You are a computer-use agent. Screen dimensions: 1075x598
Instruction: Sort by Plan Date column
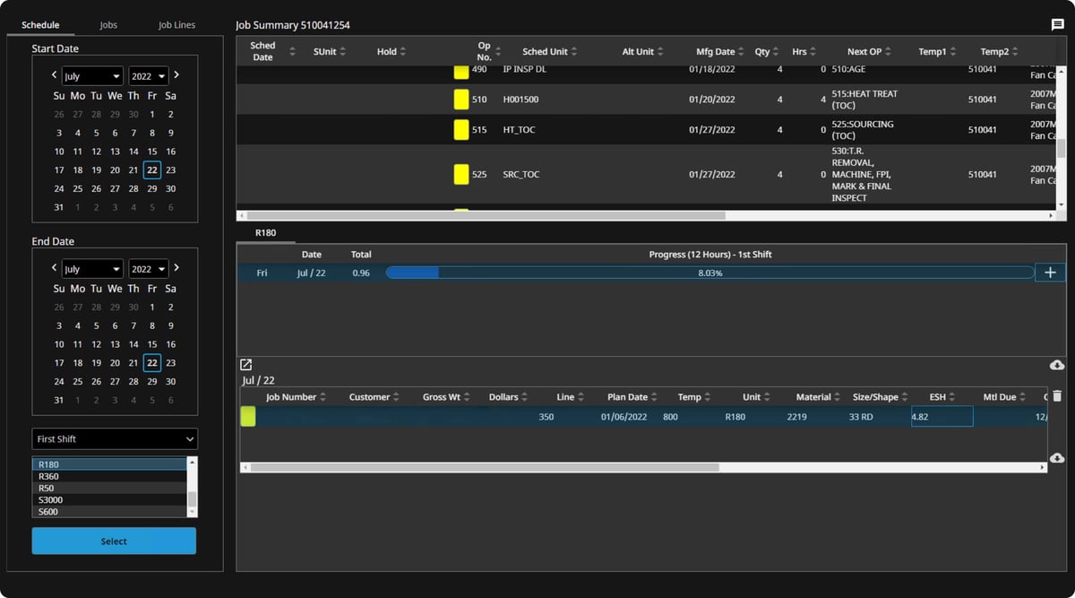[x=654, y=397]
